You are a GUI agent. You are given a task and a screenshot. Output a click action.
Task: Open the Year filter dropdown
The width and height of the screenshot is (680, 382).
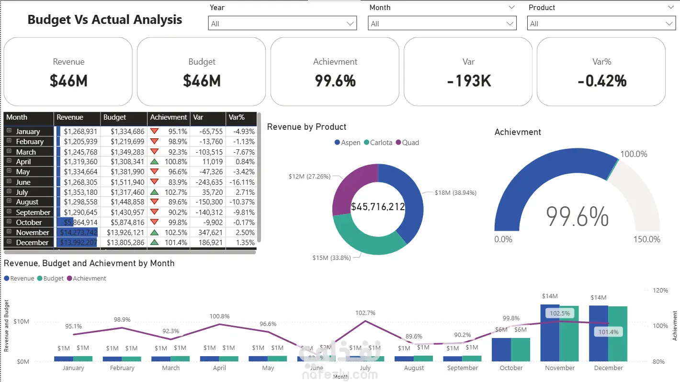click(283, 23)
